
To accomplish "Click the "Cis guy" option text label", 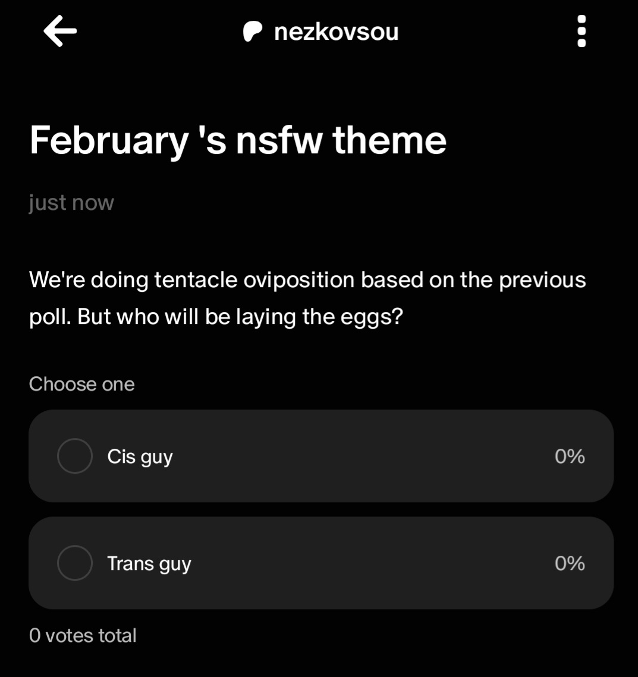I will (x=140, y=456).
